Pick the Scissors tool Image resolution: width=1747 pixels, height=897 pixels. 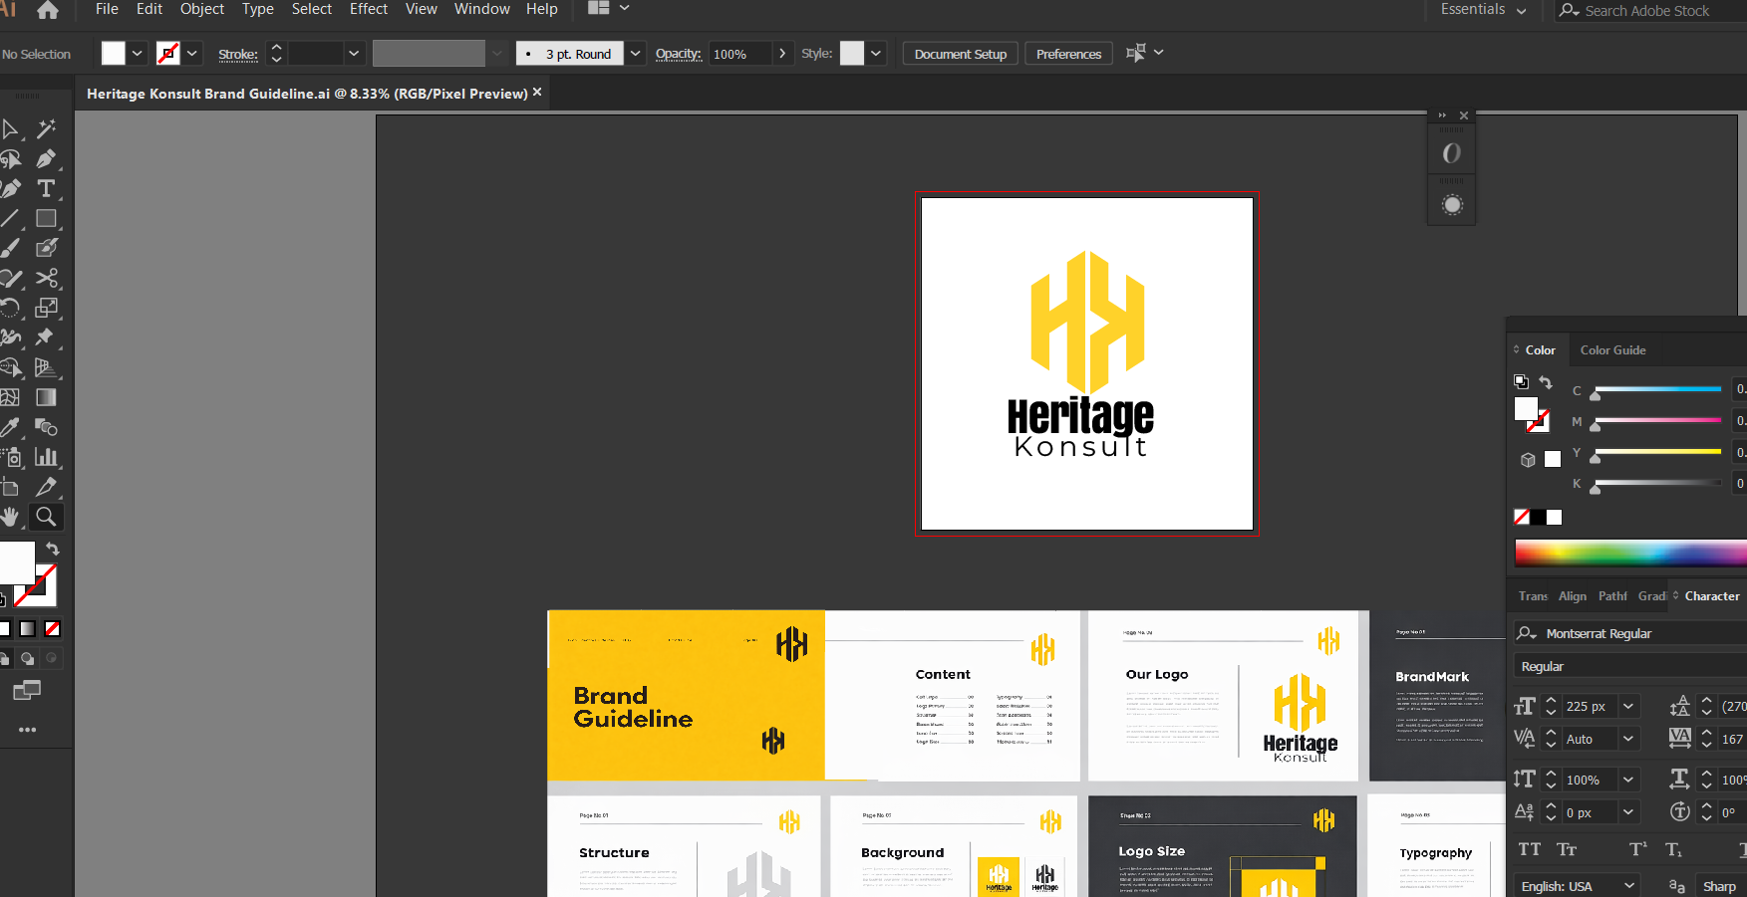46,278
